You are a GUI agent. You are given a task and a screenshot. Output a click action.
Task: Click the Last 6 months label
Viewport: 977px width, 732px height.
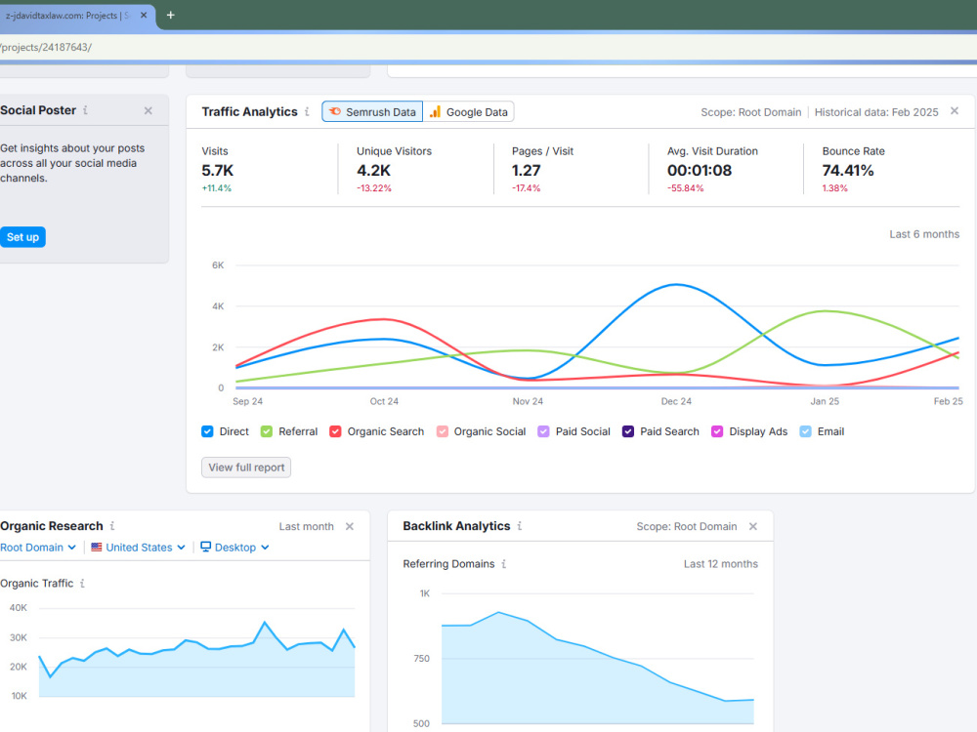click(924, 234)
